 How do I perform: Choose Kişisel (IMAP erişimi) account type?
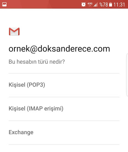[64, 109]
